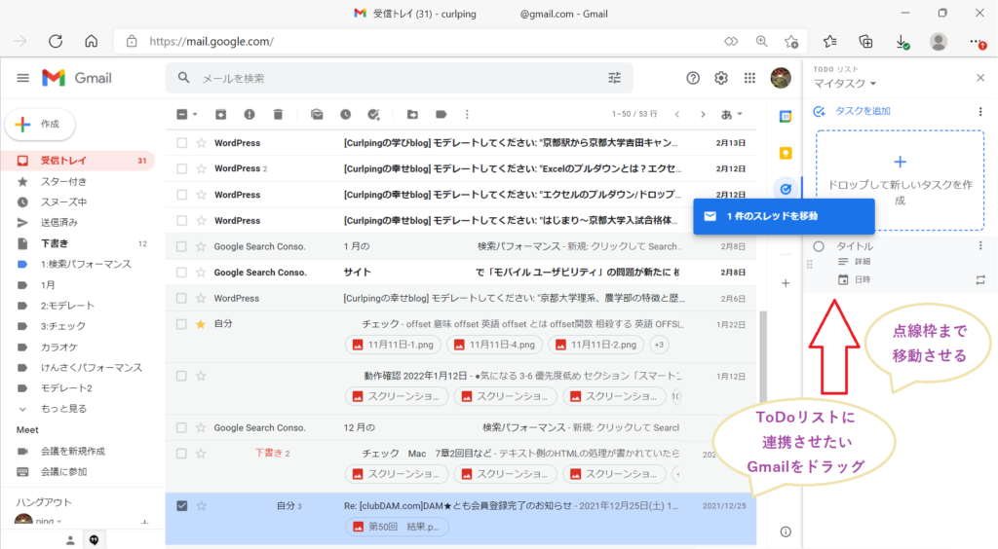The width and height of the screenshot is (998, 549).
Task: Check the WordPress 2月13日 mail checkbox
Action: [x=182, y=143]
